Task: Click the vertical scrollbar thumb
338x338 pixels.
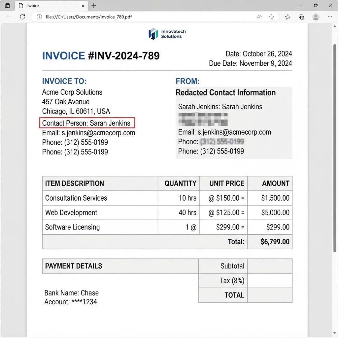Action: 335,148
